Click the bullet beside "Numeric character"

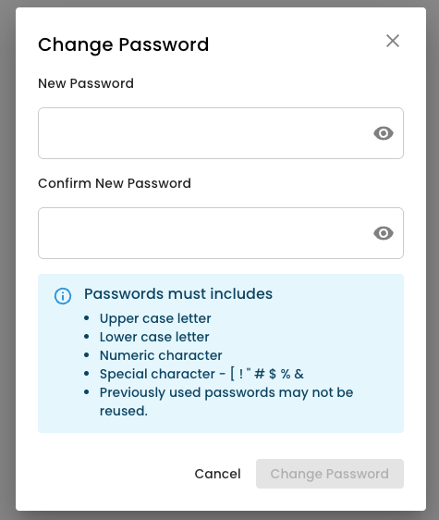coord(87,355)
